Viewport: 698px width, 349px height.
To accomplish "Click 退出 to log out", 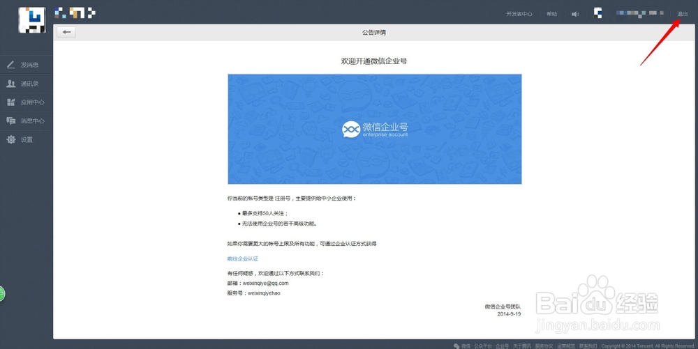I will [683, 14].
